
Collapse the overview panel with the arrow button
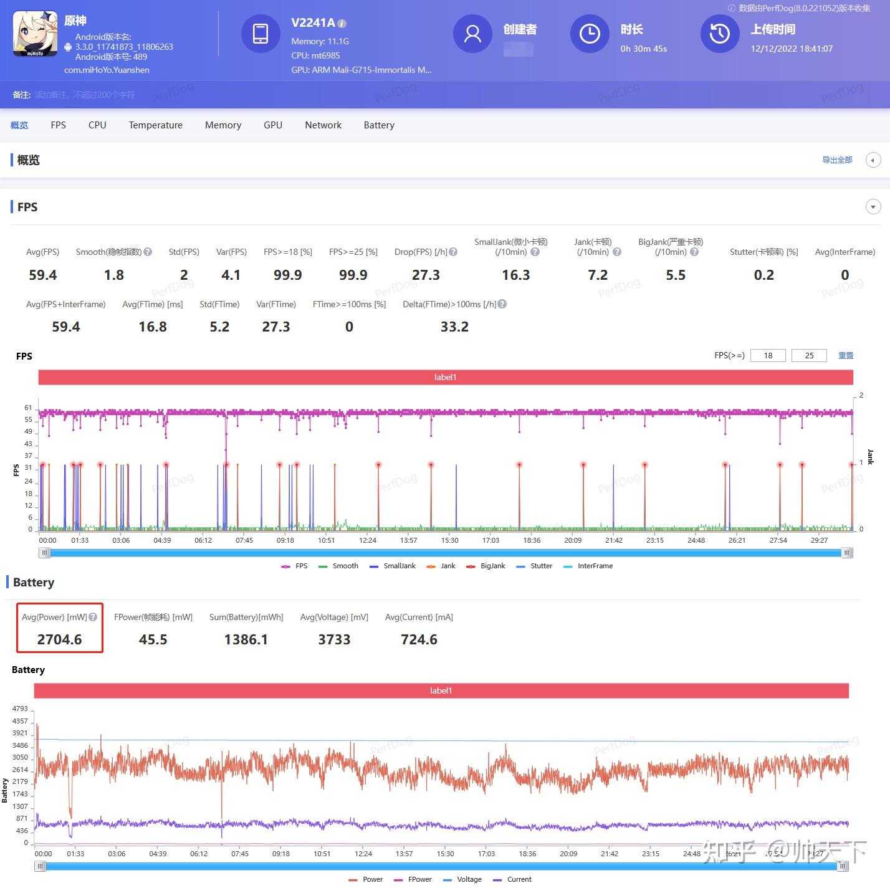[x=873, y=160]
